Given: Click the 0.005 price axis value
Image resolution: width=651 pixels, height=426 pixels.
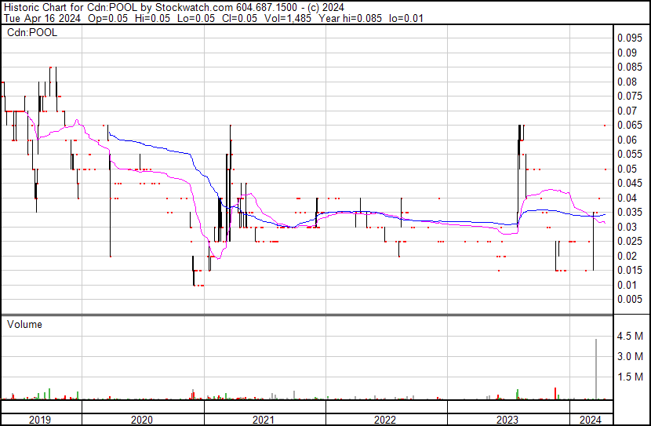Looking at the screenshot, I should pos(630,300).
